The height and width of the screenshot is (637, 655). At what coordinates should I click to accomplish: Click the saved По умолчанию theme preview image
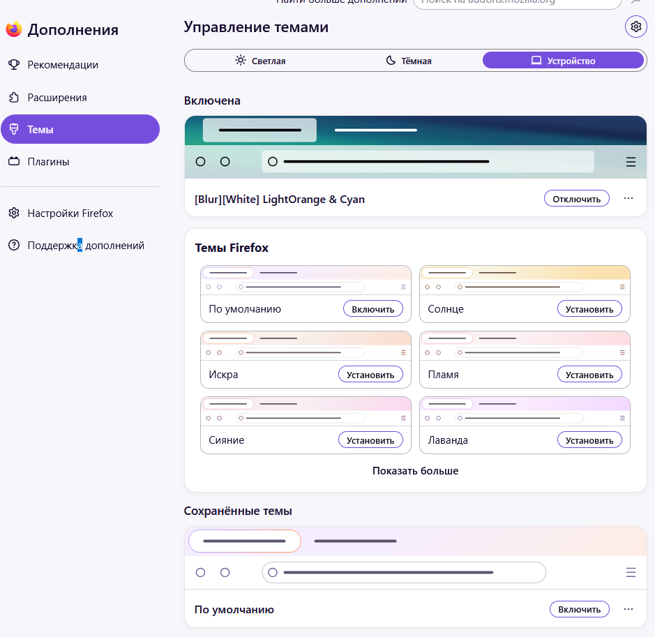point(416,558)
